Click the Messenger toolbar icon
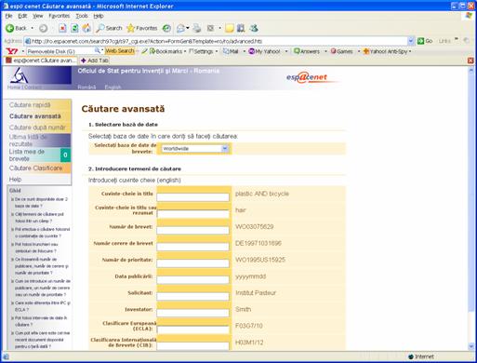Screen dimensions: 477x363 click(254, 28)
